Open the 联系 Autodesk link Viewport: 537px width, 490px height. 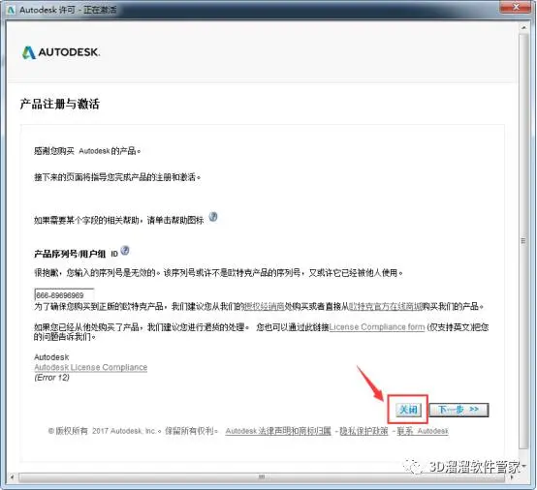pyautogui.click(x=423, y=431)
